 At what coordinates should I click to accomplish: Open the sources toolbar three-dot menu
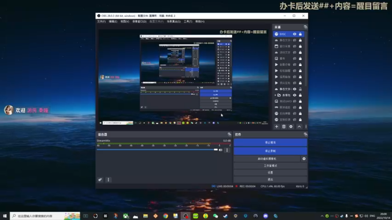point(306,127)
